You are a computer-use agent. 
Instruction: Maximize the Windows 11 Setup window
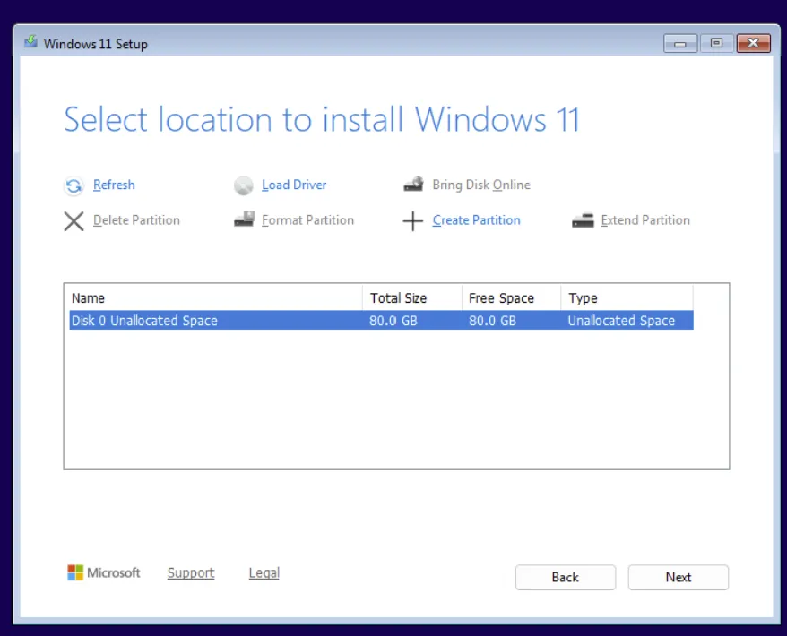pyautogui.click(x=717, y=43)
